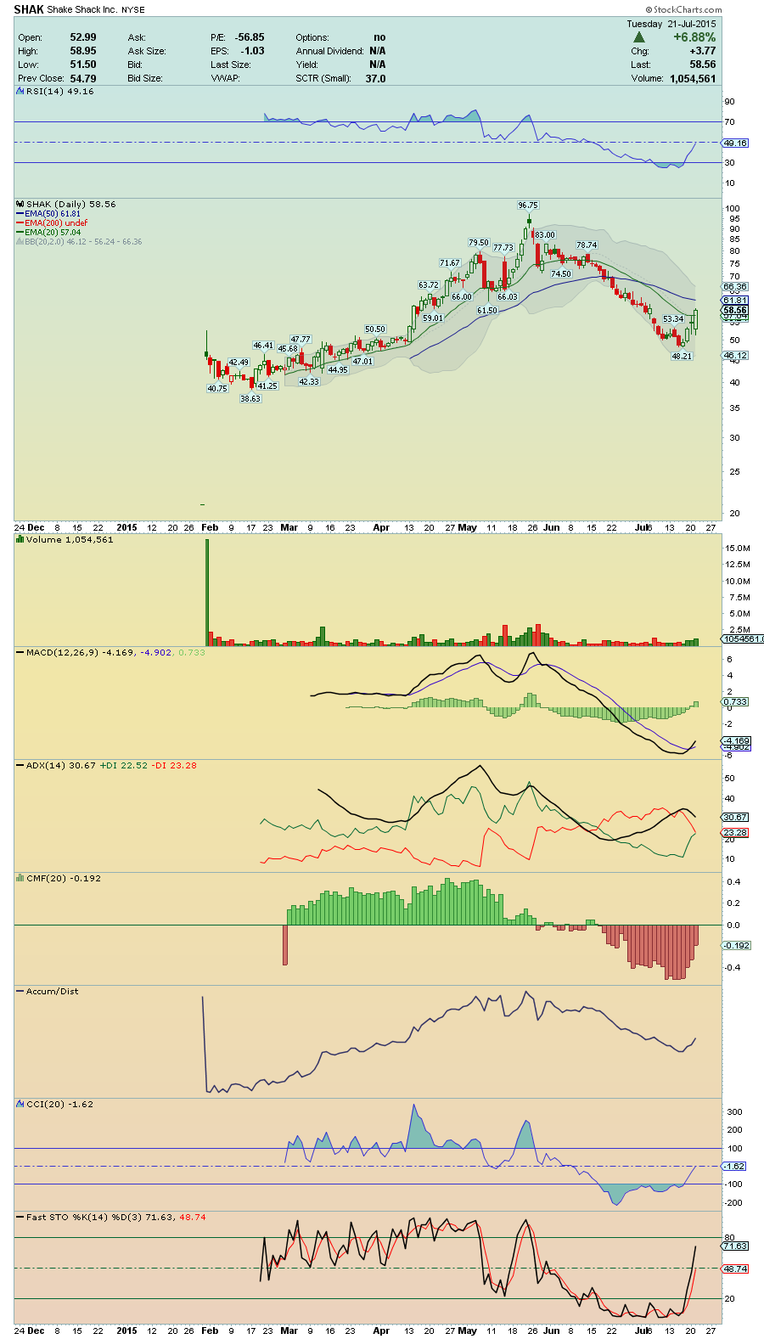
Task: Click the EMA(20) 57.04 legend entry
Action: pos(48,232)
